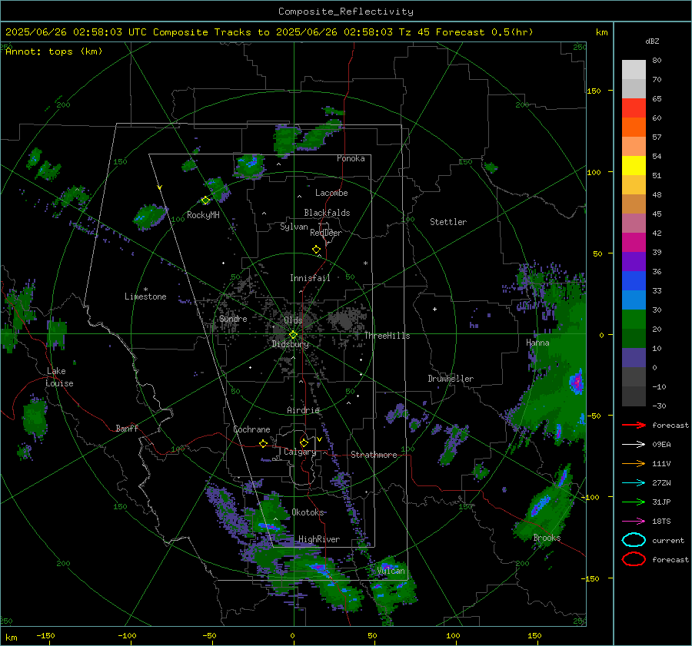The image size is (692, 646).
Task: Click the white 09EA track arrow
Action: [x=634, y=445]
